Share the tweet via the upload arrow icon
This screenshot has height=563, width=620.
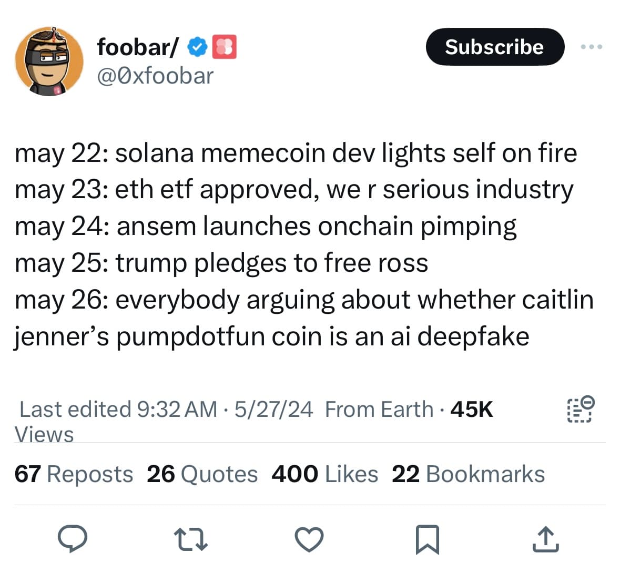tap(545, 538)
